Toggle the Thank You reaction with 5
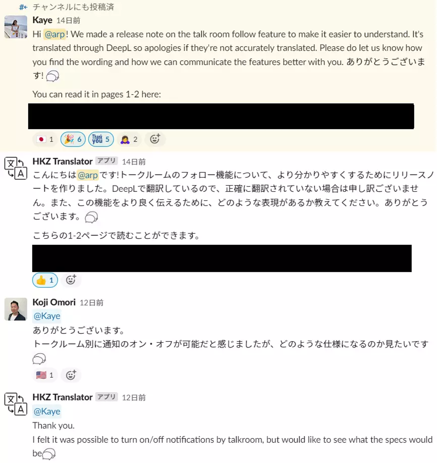 point(101,139)
